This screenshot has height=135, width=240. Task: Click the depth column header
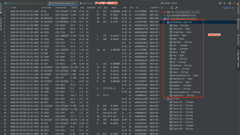point(74,7)
